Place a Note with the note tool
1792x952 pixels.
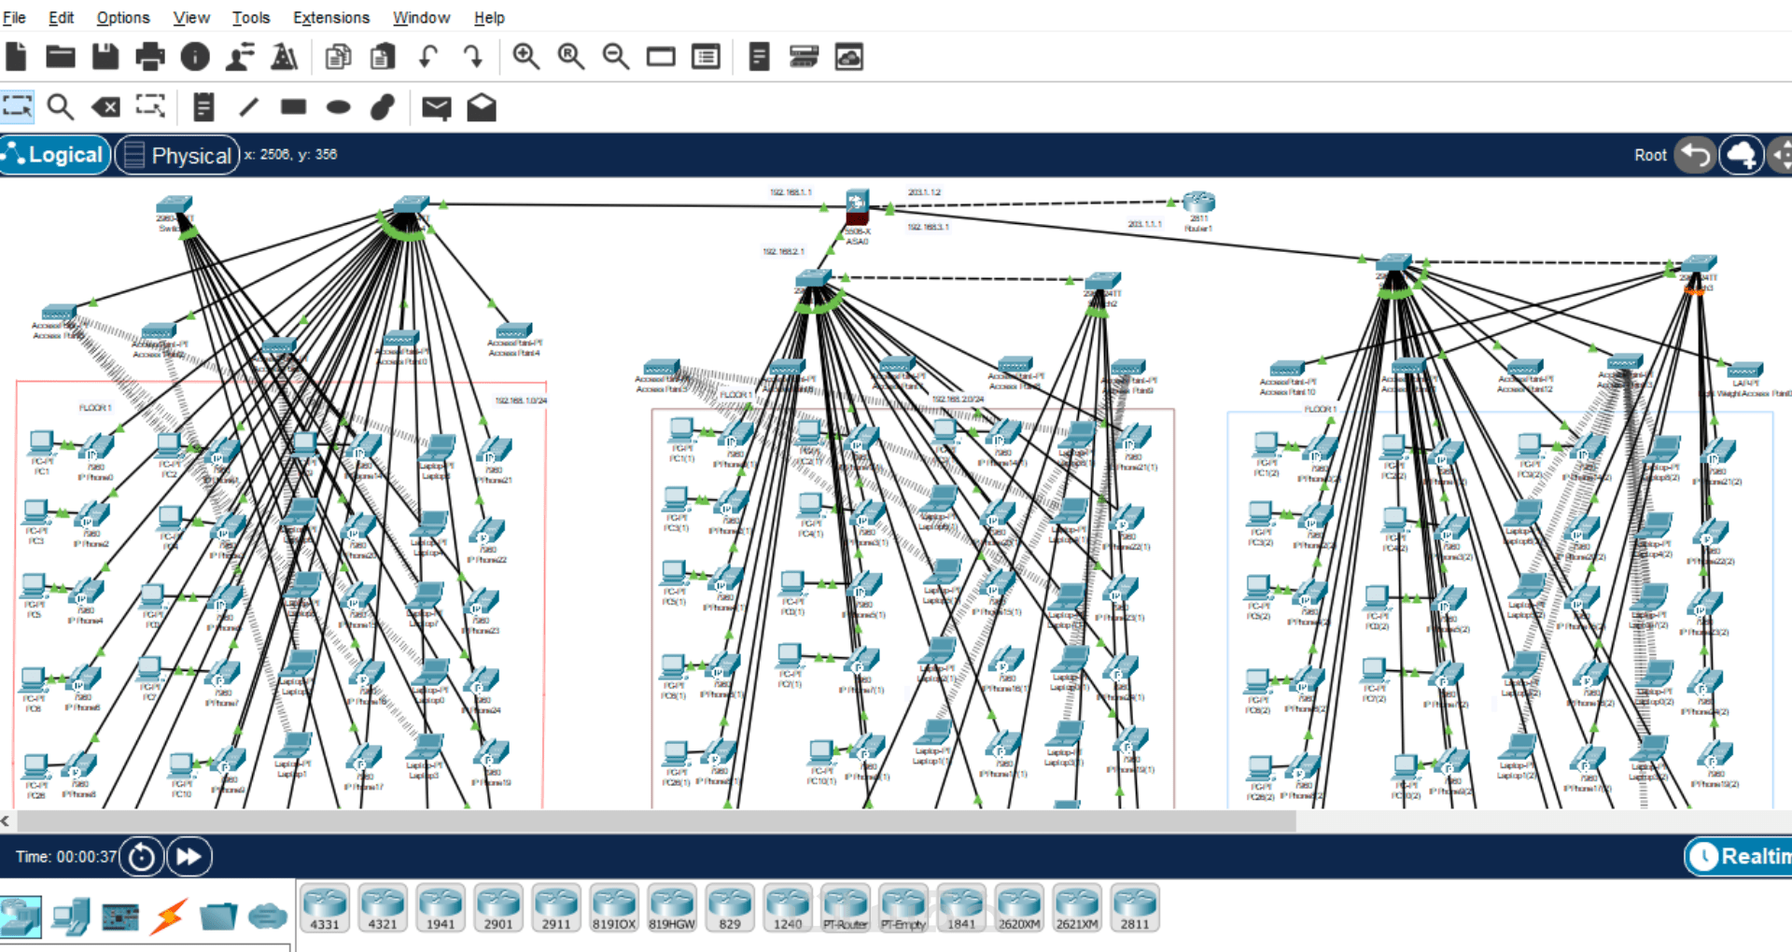click(203, 107)
